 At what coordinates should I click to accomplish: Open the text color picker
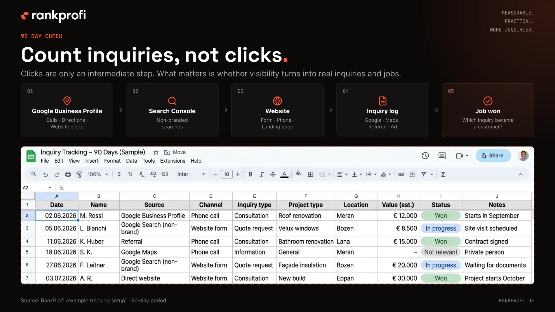(284, 174)
